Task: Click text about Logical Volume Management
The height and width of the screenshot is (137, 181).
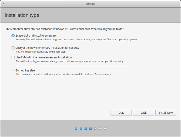Action: point(70,61)
